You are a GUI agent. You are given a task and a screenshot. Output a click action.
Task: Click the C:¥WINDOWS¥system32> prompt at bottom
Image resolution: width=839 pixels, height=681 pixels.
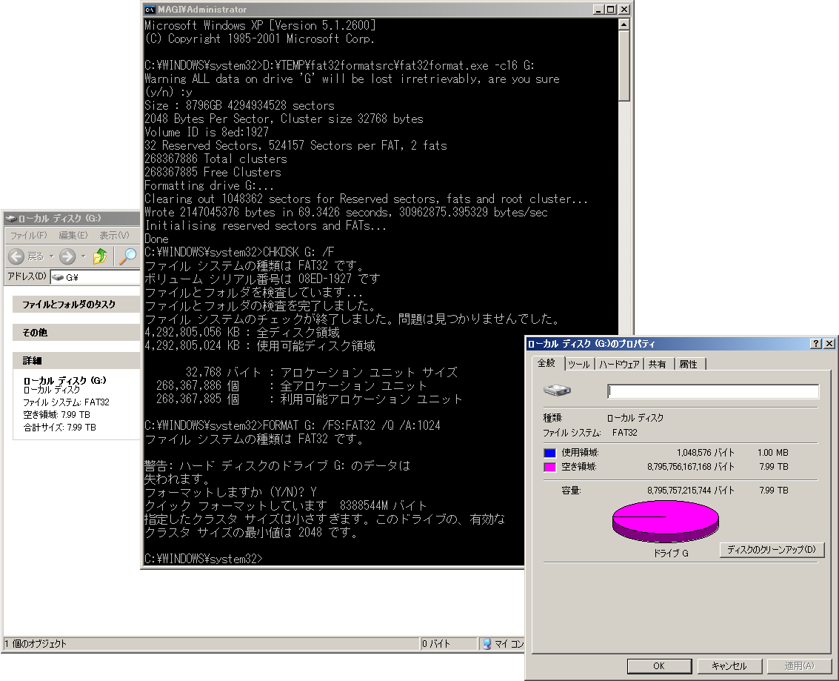204,559
